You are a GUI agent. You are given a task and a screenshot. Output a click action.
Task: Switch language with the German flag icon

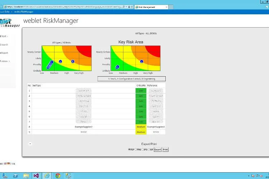point(8,163)
